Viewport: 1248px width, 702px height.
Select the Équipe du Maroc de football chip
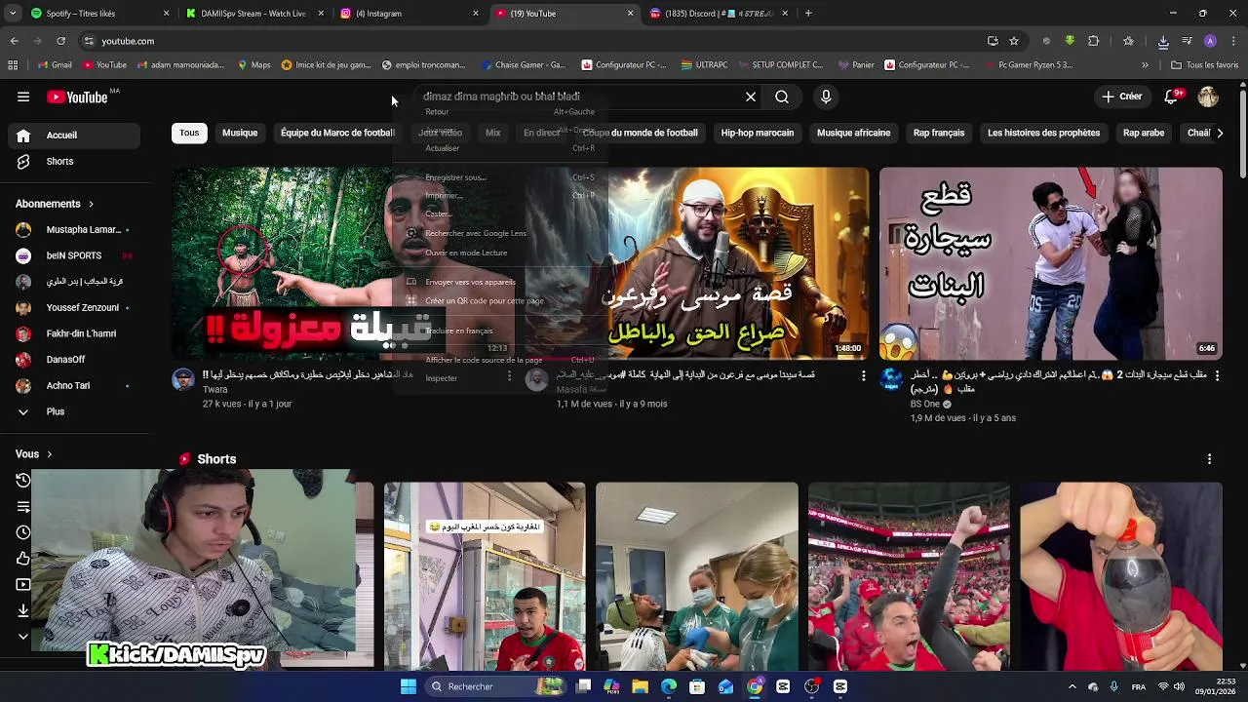[337, 133]
